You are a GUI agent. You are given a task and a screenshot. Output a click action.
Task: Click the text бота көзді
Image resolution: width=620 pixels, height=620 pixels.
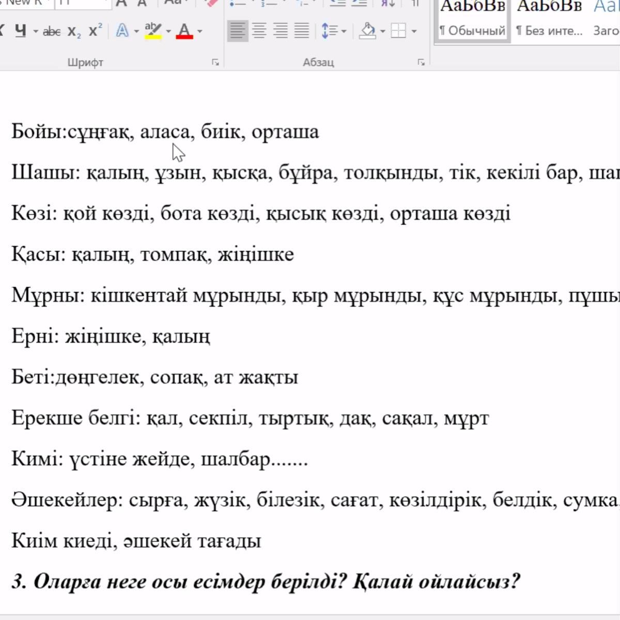(208, 213)
